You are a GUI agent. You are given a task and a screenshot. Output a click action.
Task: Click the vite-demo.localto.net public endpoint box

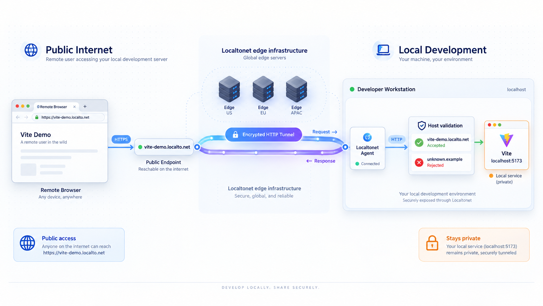point(164,147)
